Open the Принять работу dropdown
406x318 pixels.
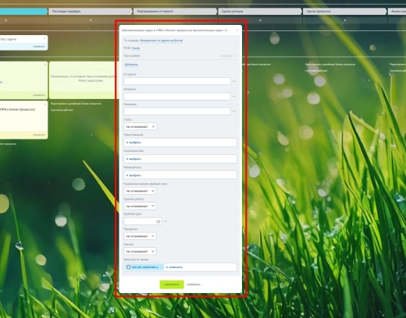pos(140,206)
